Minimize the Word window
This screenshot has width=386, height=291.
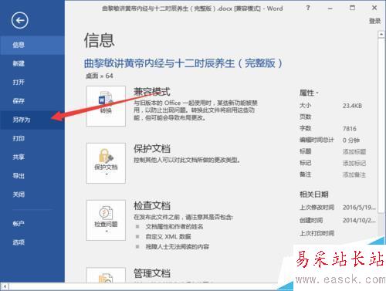point(330,8)
